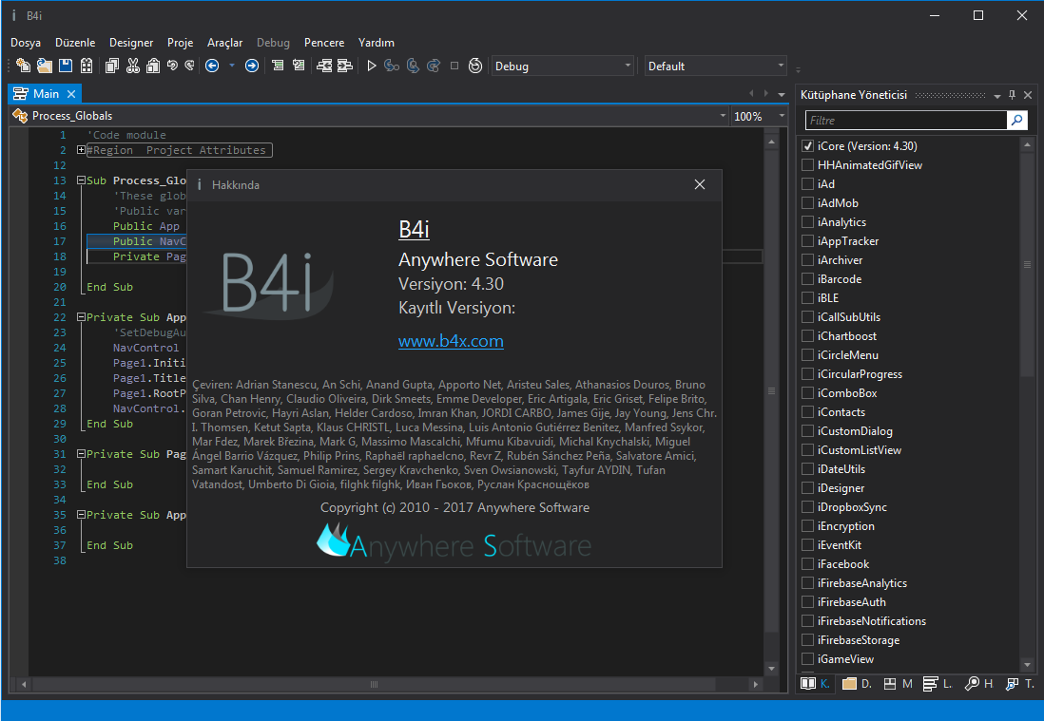Image resolution: width=1044 pixels, height=721 pixels.
Task: Click the Cut scissors icon
Action: click(132, 66)
